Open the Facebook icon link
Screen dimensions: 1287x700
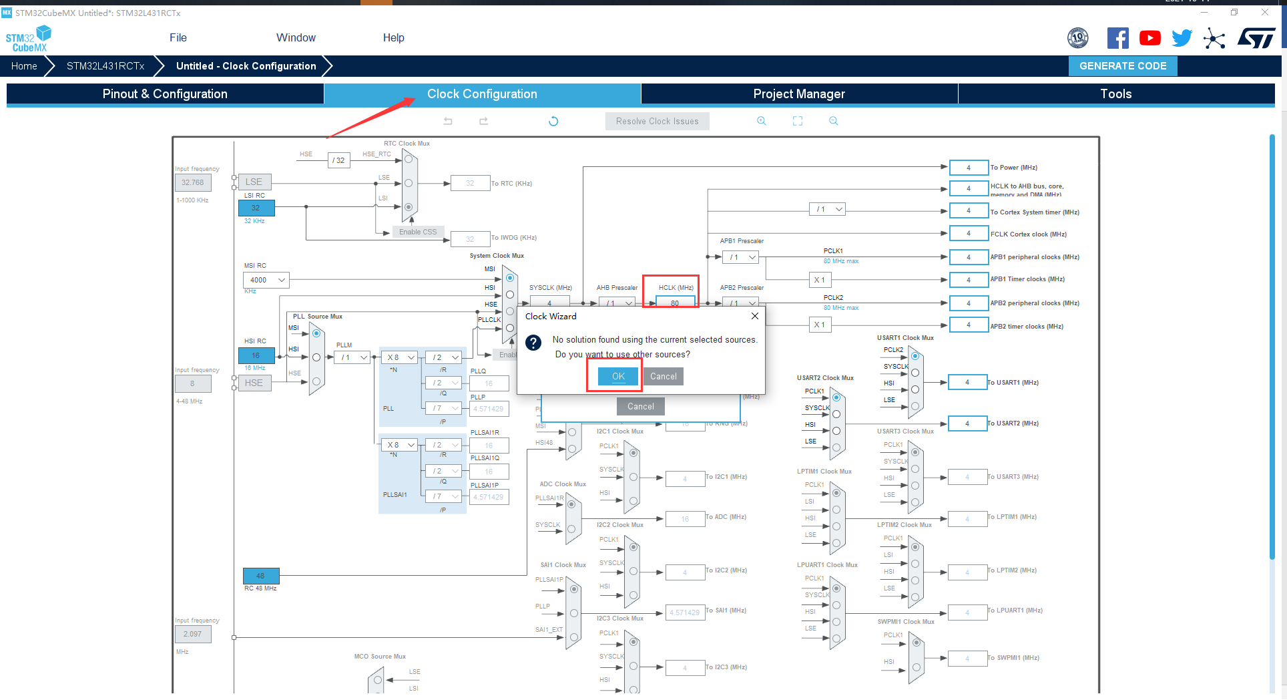pos(1117,38)
